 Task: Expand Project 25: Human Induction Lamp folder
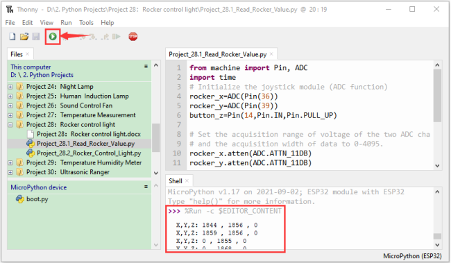10,96
